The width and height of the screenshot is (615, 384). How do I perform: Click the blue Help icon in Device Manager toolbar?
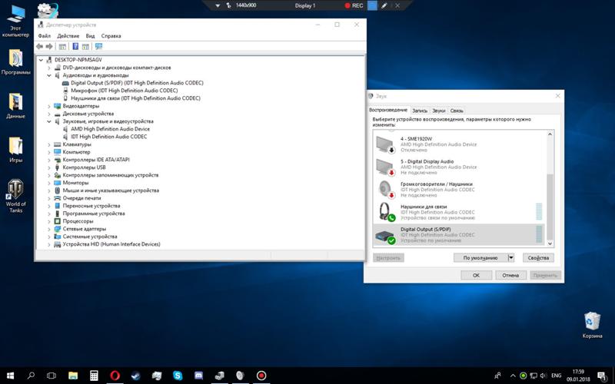click(75, 47)
